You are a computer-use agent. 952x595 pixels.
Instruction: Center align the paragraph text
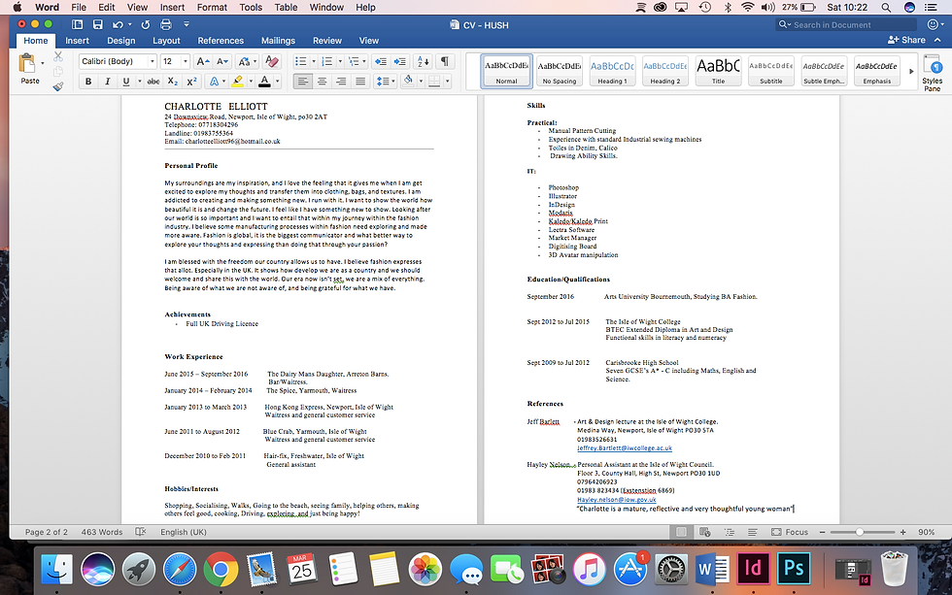pyautogui.click(x=322, y=82)
